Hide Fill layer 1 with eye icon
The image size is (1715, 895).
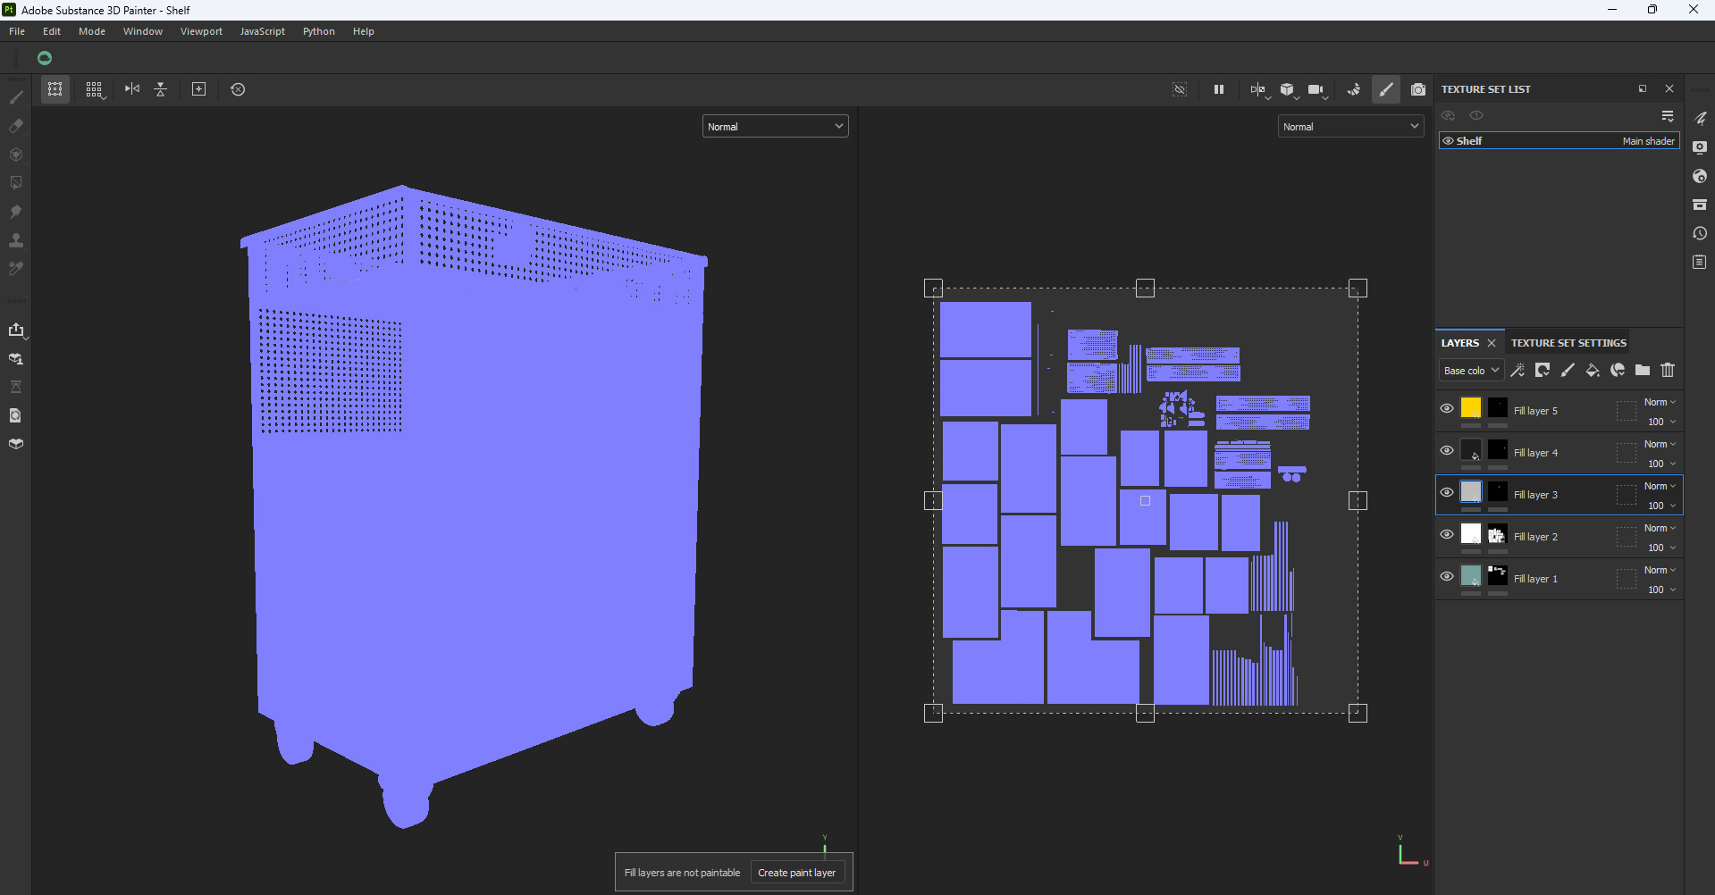click(x=1447, y=576)
